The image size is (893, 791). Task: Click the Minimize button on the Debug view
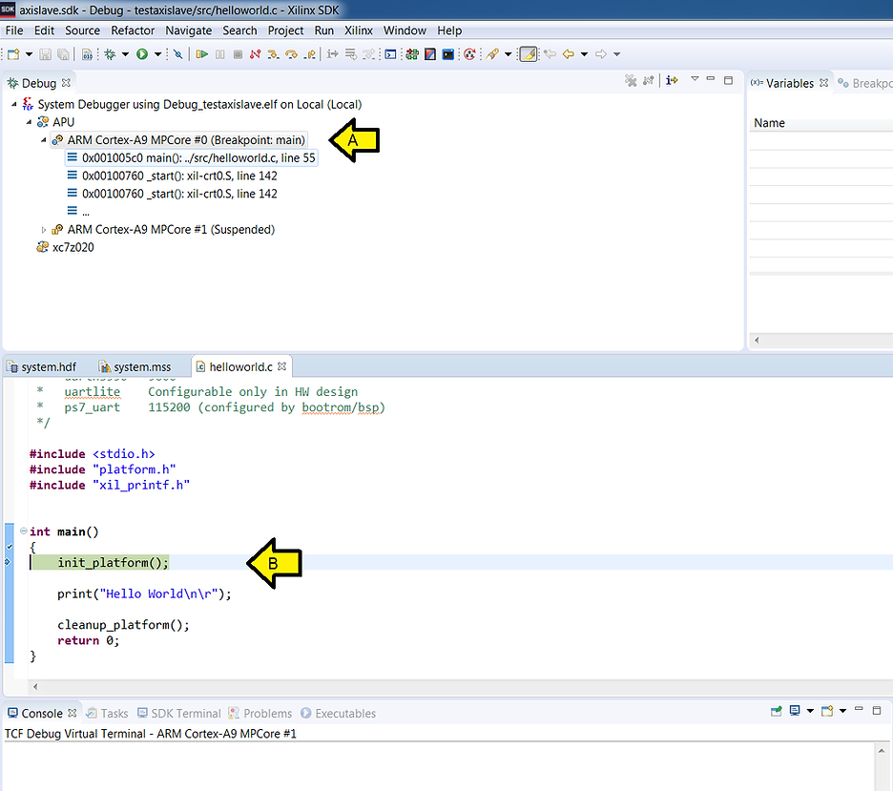[710, 81]
